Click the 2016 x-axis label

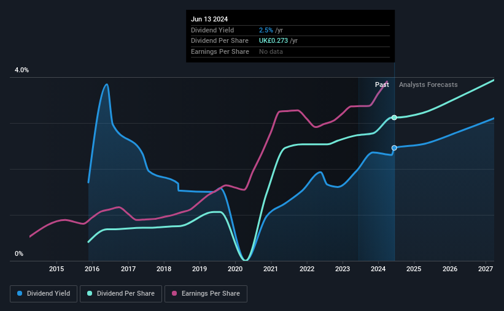(x=92, y=269)
